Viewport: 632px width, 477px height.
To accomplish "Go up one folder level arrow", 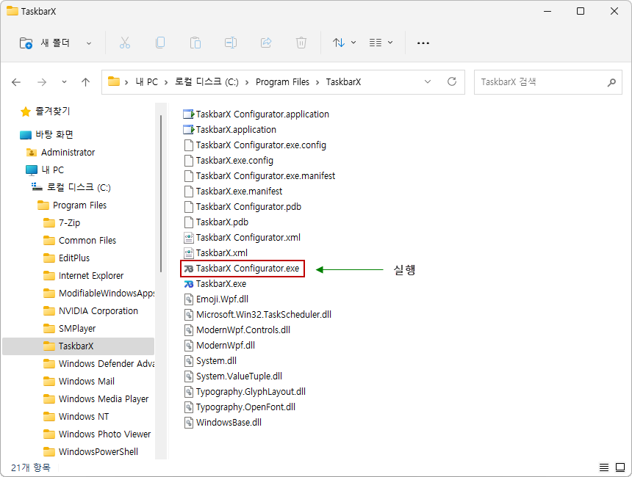I will (85, 82).
